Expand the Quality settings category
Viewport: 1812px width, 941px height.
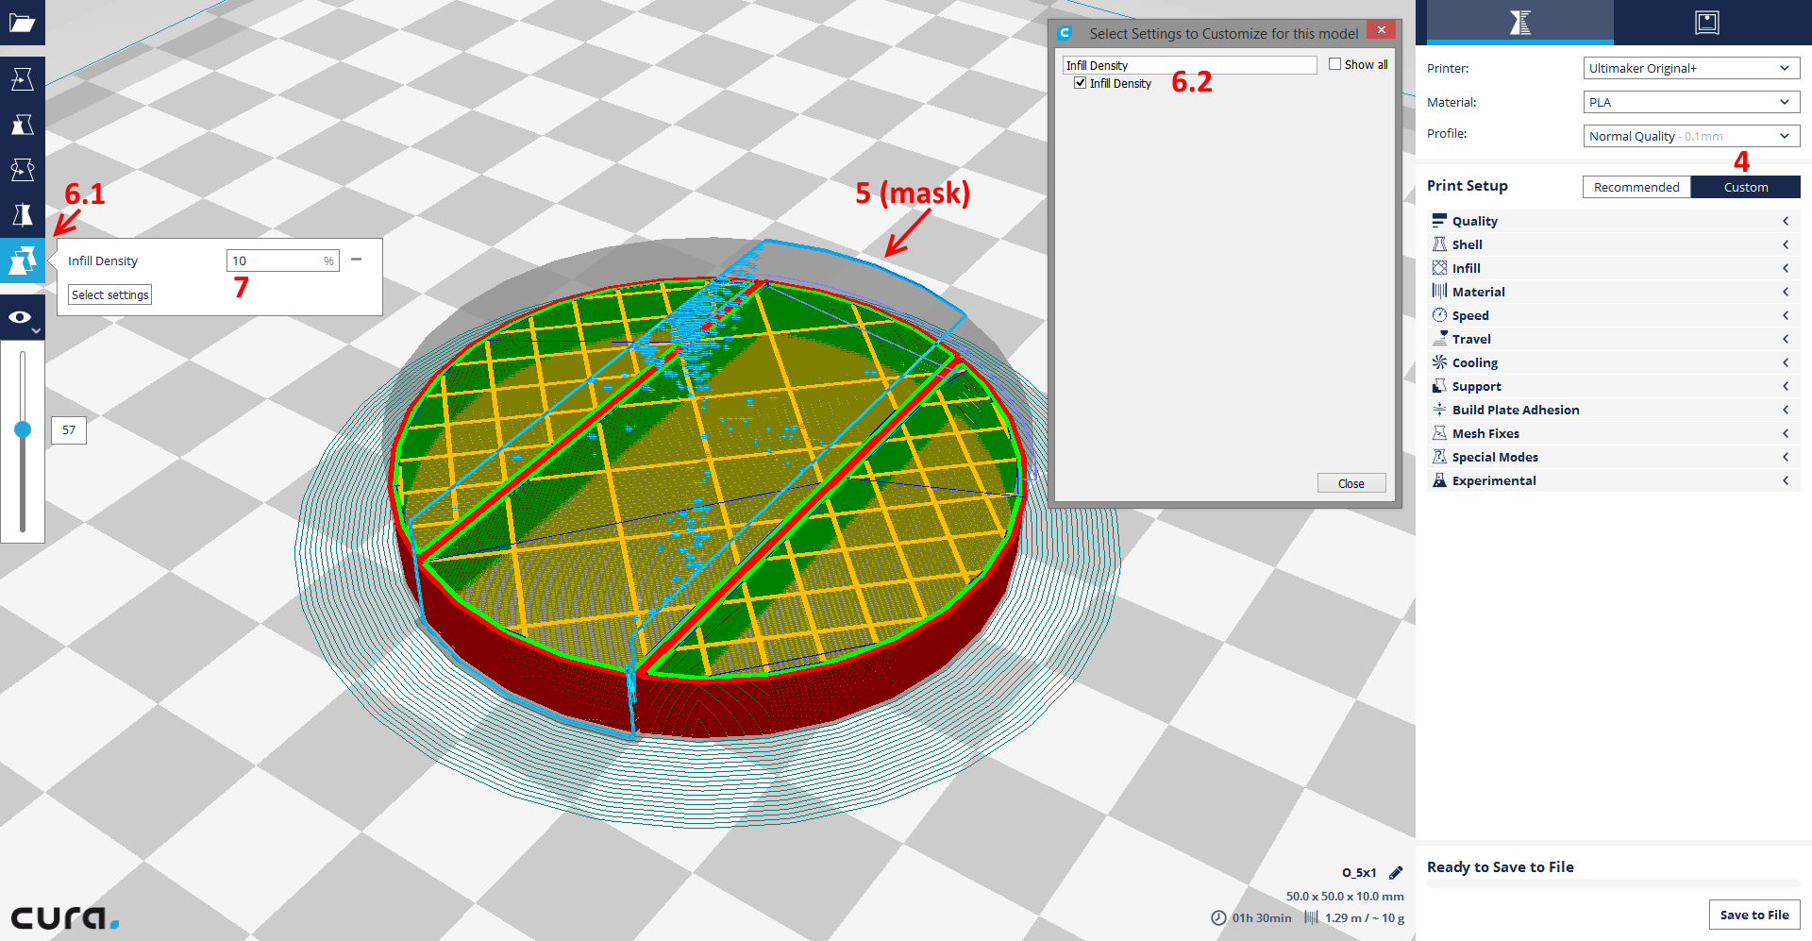tap(1614, 221)
